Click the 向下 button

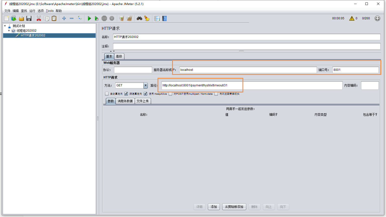tap(283, 207)
